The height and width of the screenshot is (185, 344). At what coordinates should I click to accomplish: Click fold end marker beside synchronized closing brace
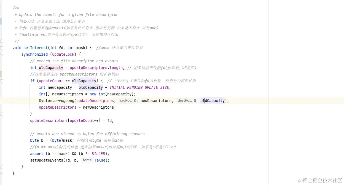coord(2,167)
